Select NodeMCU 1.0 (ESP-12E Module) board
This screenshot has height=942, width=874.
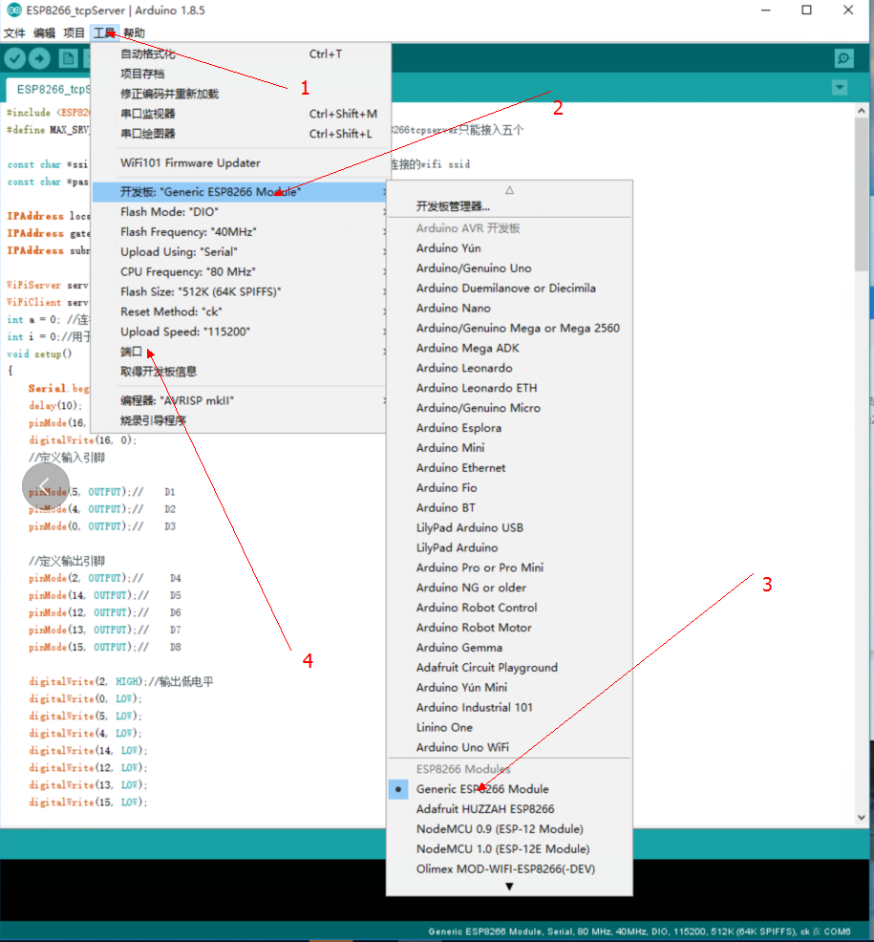(x=509, y=849)
